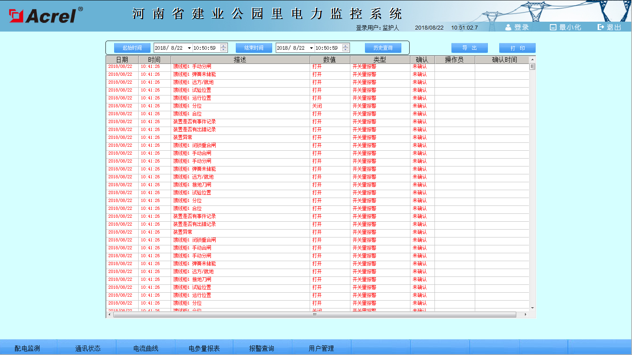Open the 用户管理 tab
The width and height of the screenshot is (632, 355).
click(321, 348)
